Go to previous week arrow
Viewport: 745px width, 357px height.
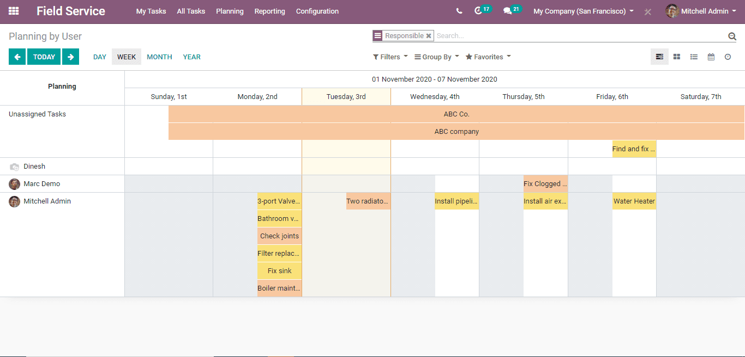coord(17,57)
